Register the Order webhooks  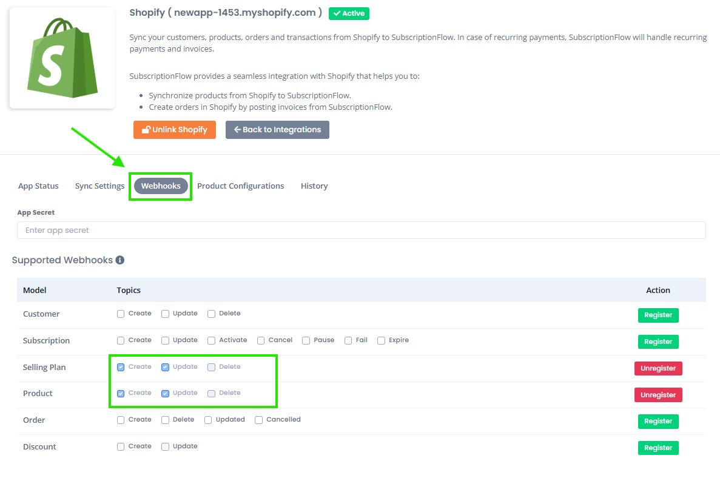click(x=658, y=421)
